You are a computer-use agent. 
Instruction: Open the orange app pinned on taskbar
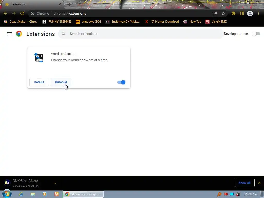pos(56,194)
